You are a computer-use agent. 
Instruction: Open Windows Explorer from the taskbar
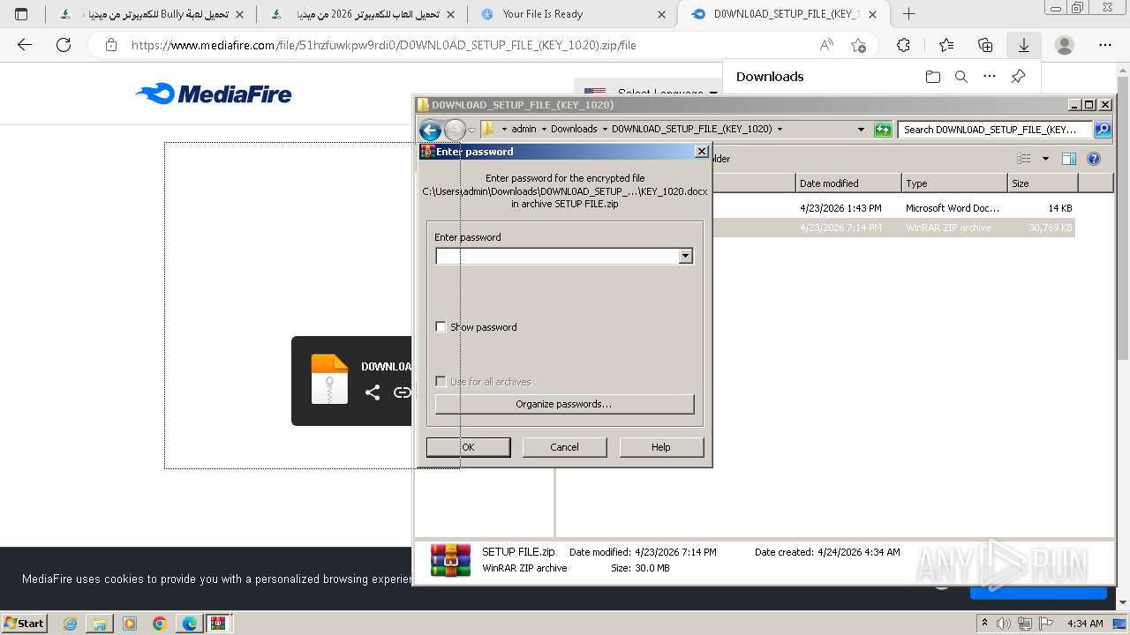(x=100, y=624)
